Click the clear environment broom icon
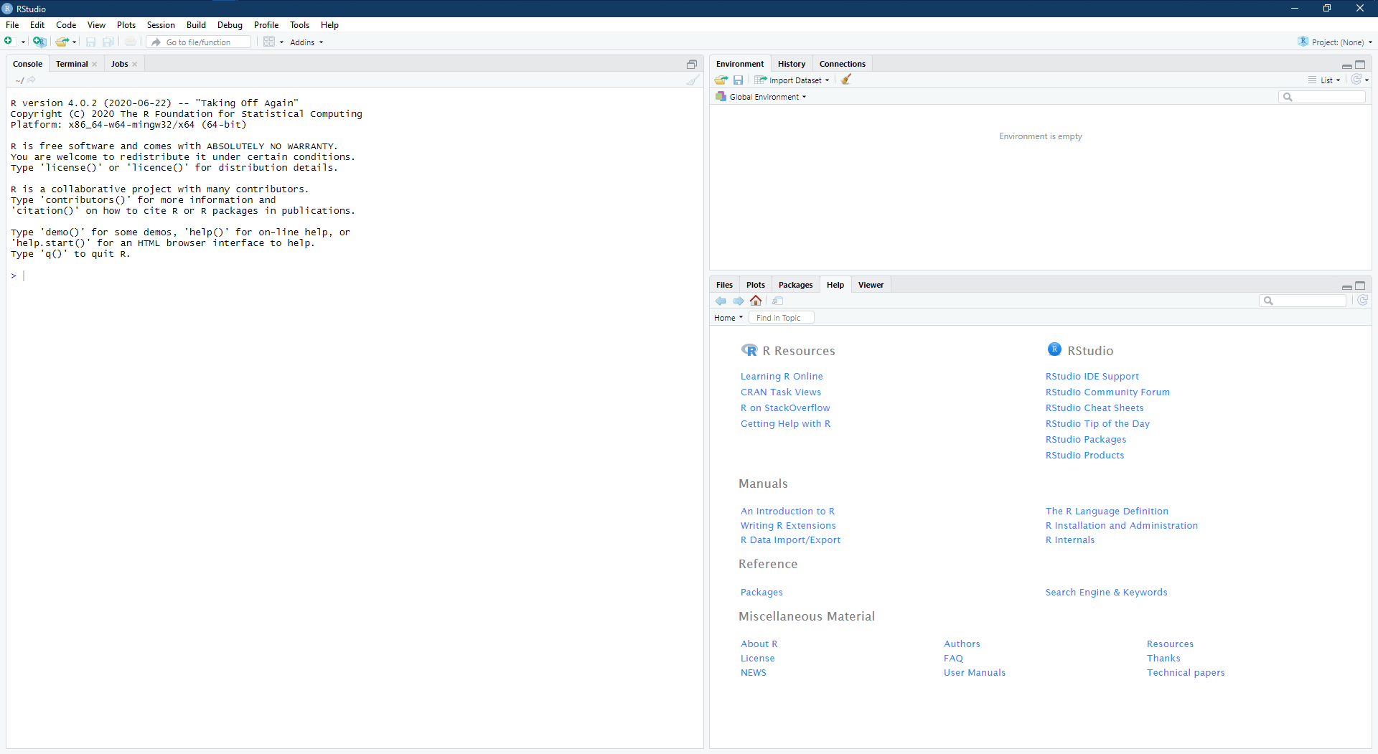The width and height of the screenshot is (1378, 754). pyautogui.click(x=846, y=80)
